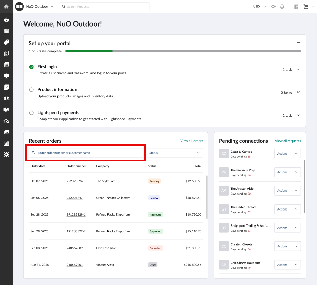The height and width of the screenshot is (285, 317).
Task: Open the shopping basket sidebar icon
Action: (x=6, y=20)
